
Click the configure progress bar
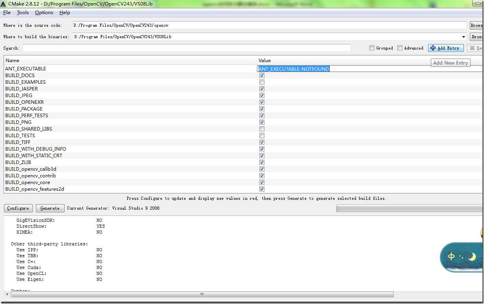coord(410,208)
